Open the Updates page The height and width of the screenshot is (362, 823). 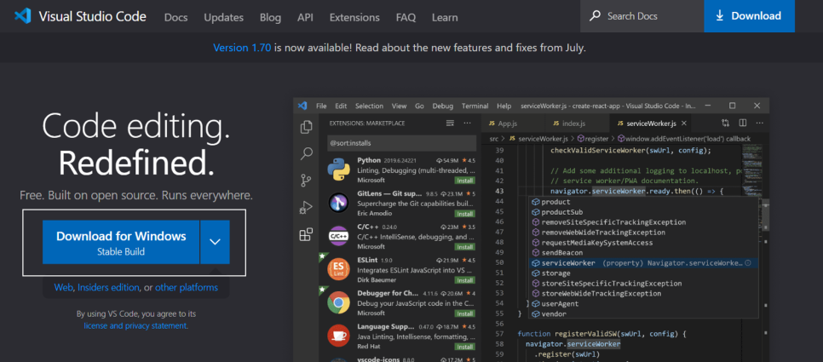(x=223, y=17)
